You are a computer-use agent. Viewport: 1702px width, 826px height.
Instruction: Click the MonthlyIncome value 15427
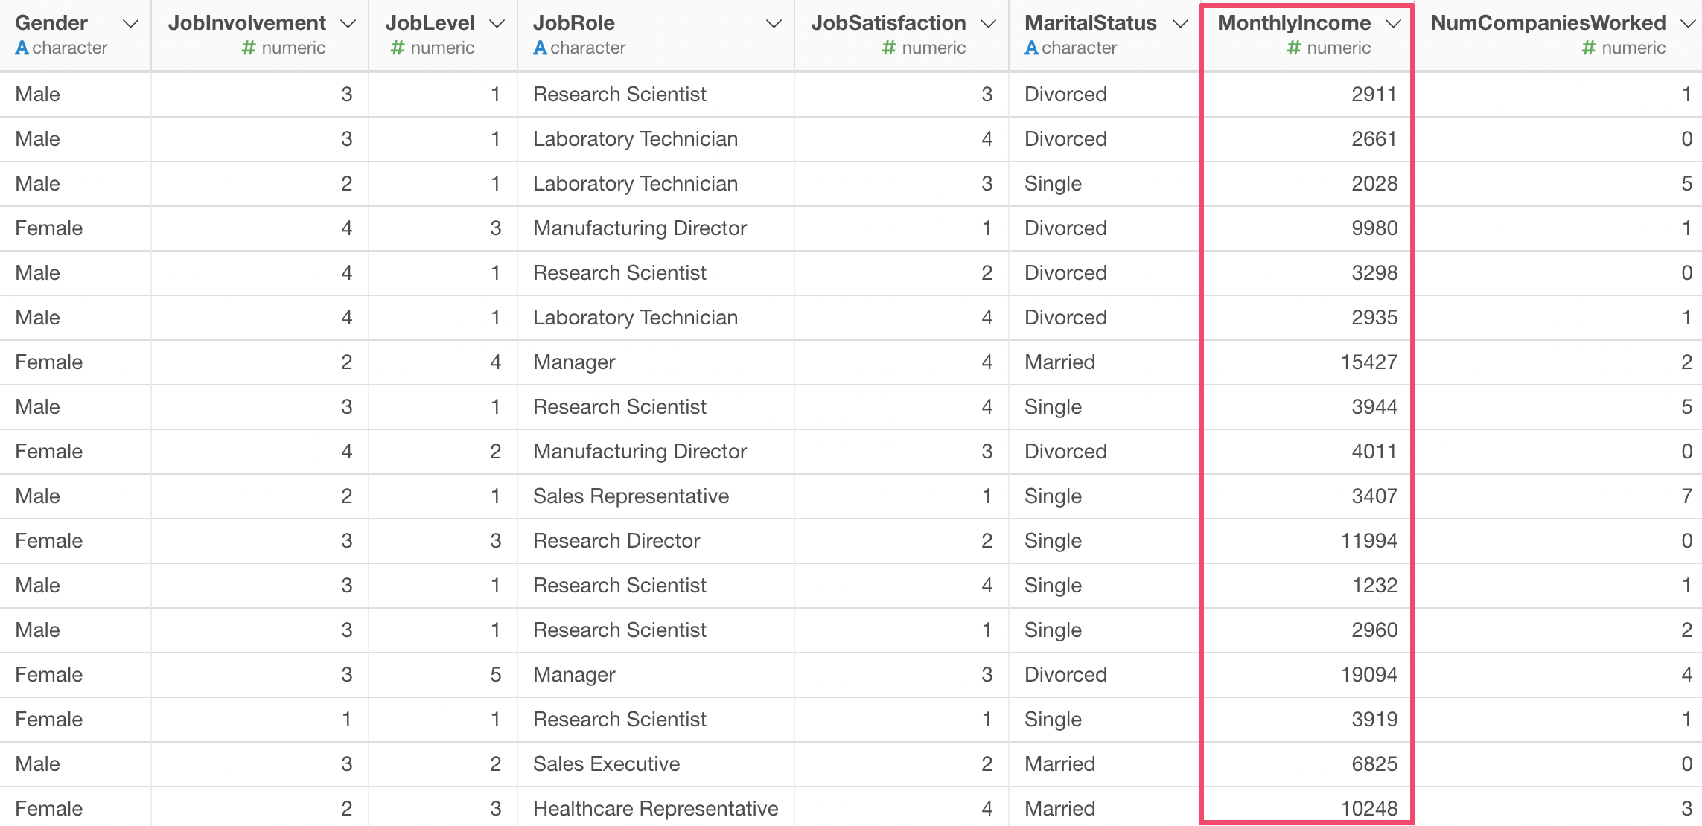(x=1369, y=362)
